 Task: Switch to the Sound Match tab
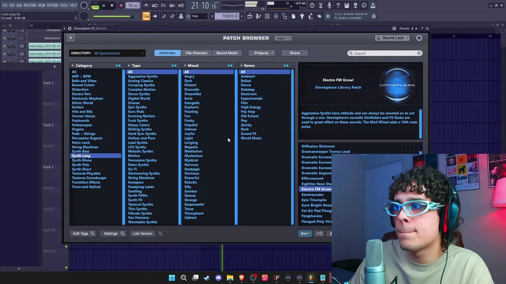coord(227,53)
